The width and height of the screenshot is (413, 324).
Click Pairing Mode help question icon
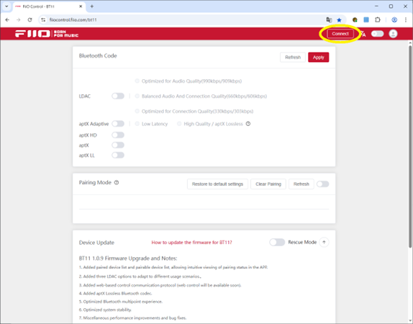117,182
